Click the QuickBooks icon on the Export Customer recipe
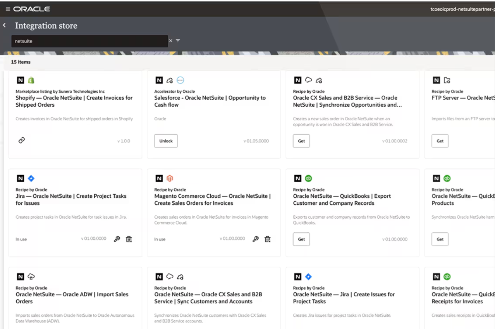This screenshot has width=495, height=330. coord(308,178)
